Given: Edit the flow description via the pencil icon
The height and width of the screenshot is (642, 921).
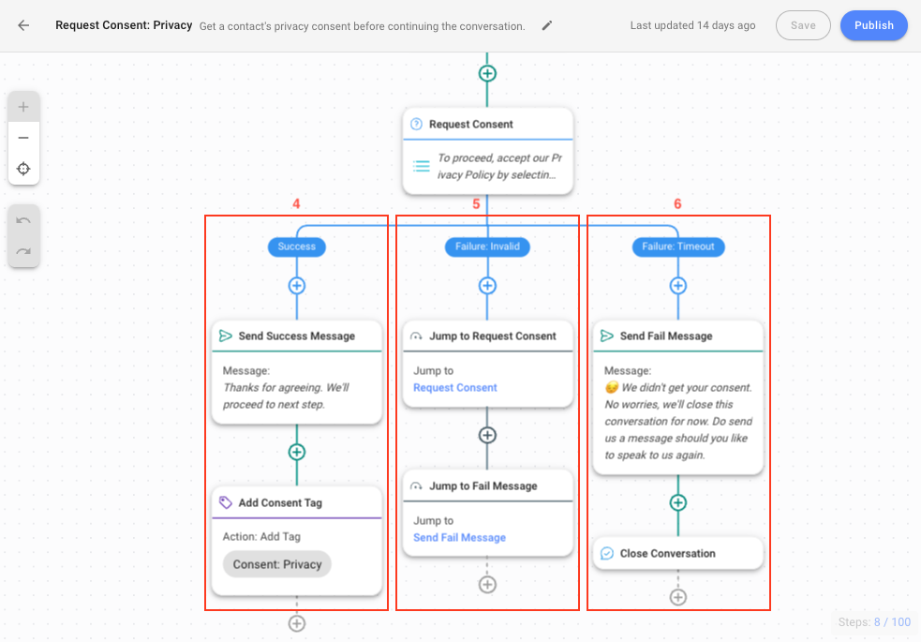Looking at the screenshot, I should coord(546,25).
